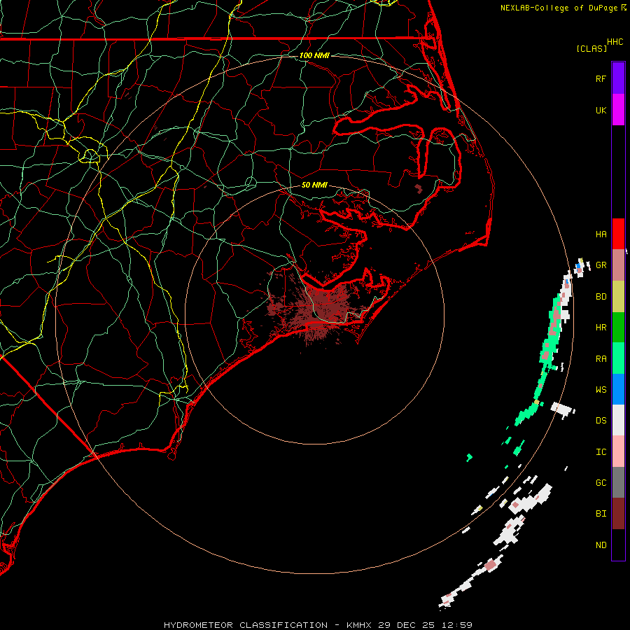Click the Hydrometeor Classification KMHX title caption
Viewport: 630px width, 630px height.
click(x=318, y=625)
